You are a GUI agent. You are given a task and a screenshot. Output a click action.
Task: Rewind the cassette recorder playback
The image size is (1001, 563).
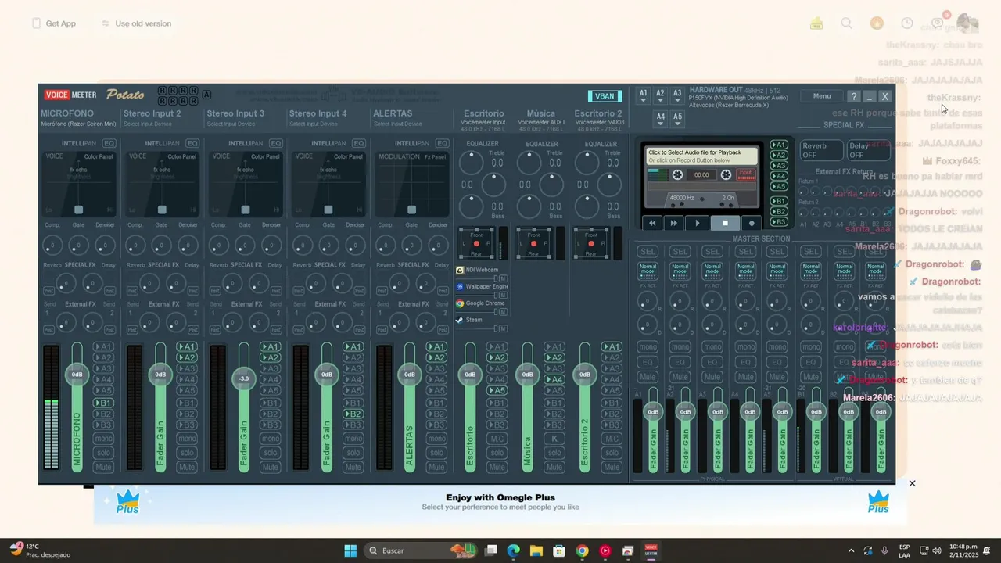coord(652,223)
